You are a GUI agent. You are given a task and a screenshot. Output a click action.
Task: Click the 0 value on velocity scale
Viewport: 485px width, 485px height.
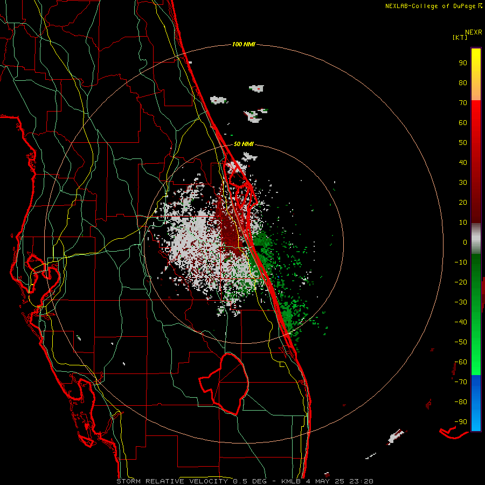coord(465,242)
